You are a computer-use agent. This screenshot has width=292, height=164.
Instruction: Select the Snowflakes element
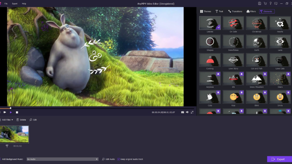click(233, 41)
